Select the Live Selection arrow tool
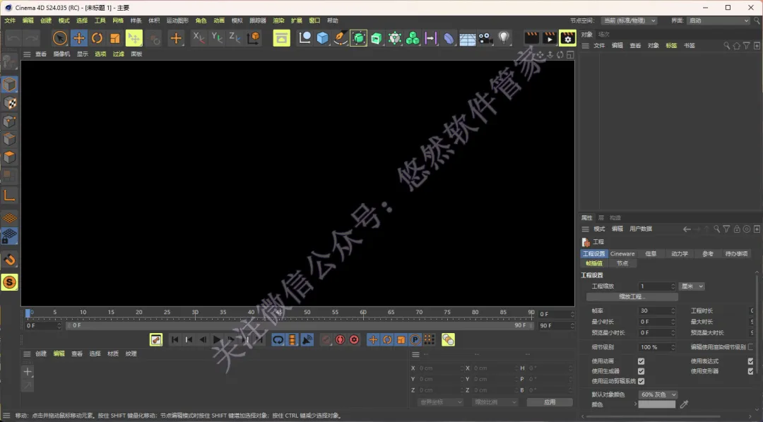 tap(60, 38)
